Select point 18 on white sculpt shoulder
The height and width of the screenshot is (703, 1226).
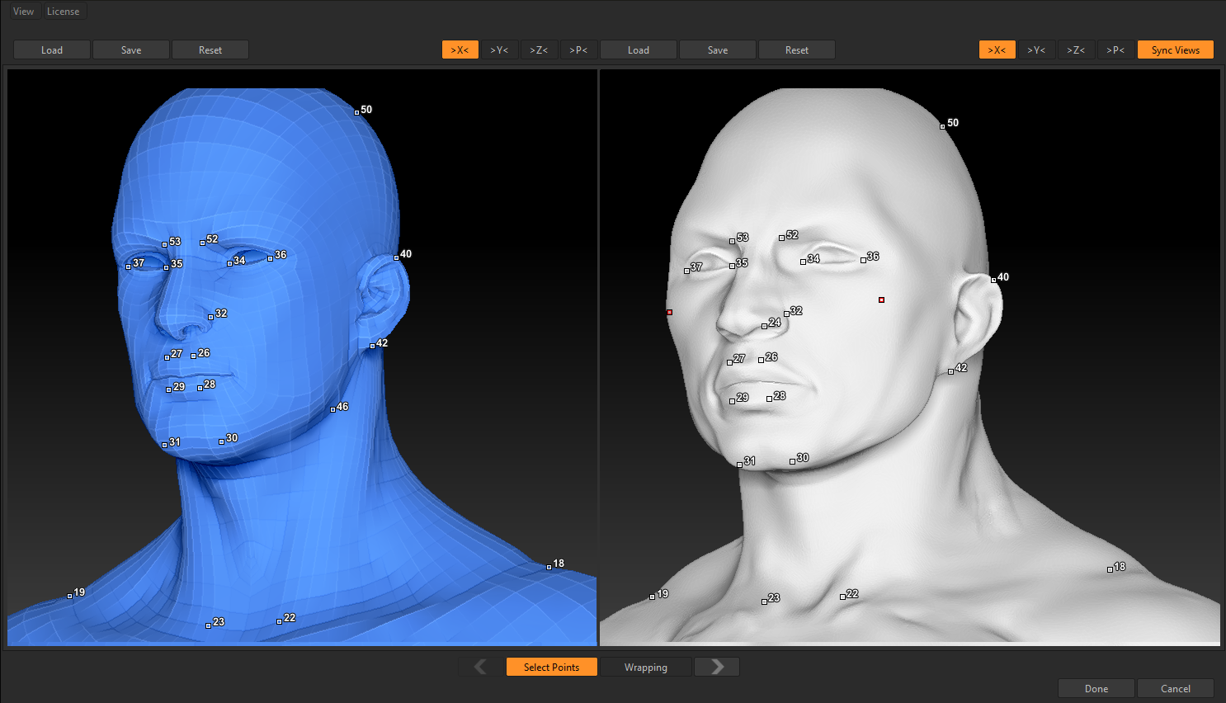tap(1110, 570)
